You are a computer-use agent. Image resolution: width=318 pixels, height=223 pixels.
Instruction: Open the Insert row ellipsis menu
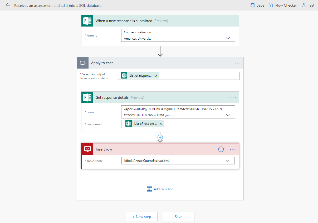click(x=233, y=149)
